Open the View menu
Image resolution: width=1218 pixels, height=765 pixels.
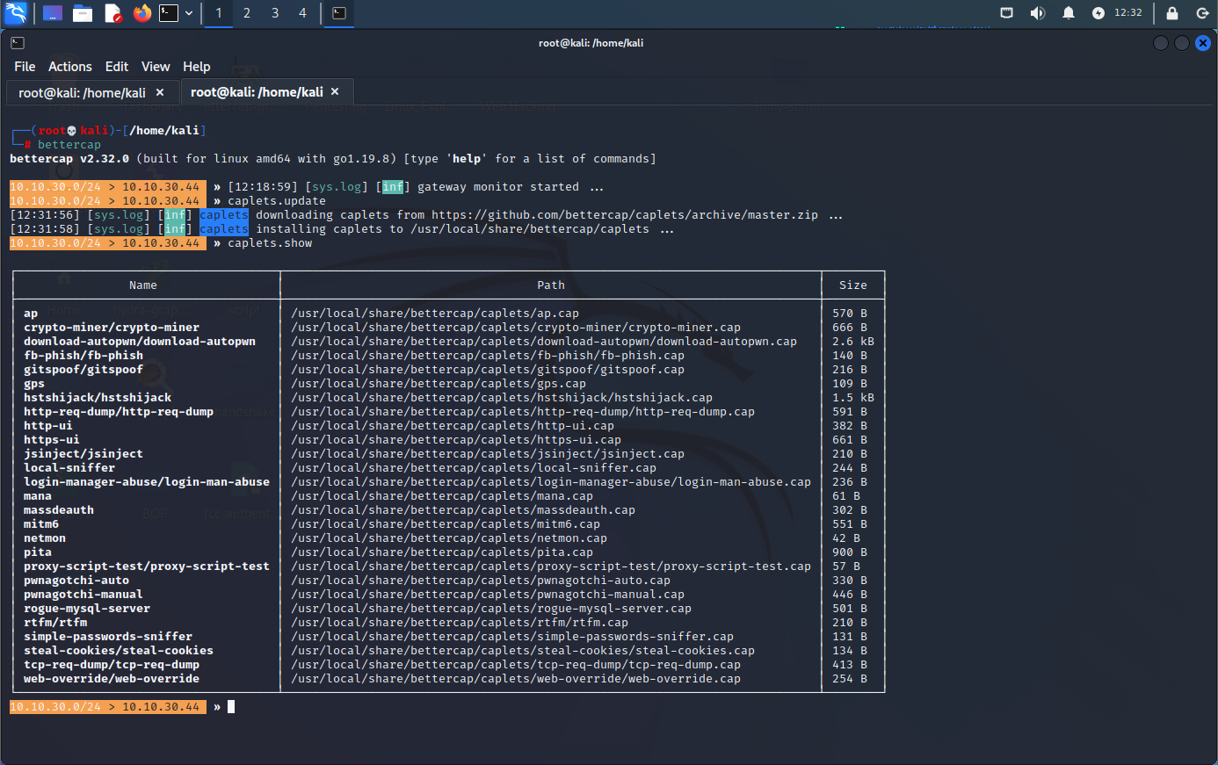point(156,67)
